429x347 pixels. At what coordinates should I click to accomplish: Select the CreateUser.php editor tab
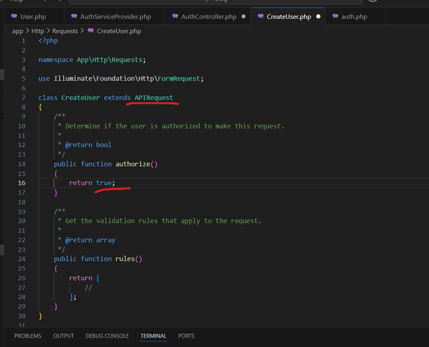(x=289, y=17)
